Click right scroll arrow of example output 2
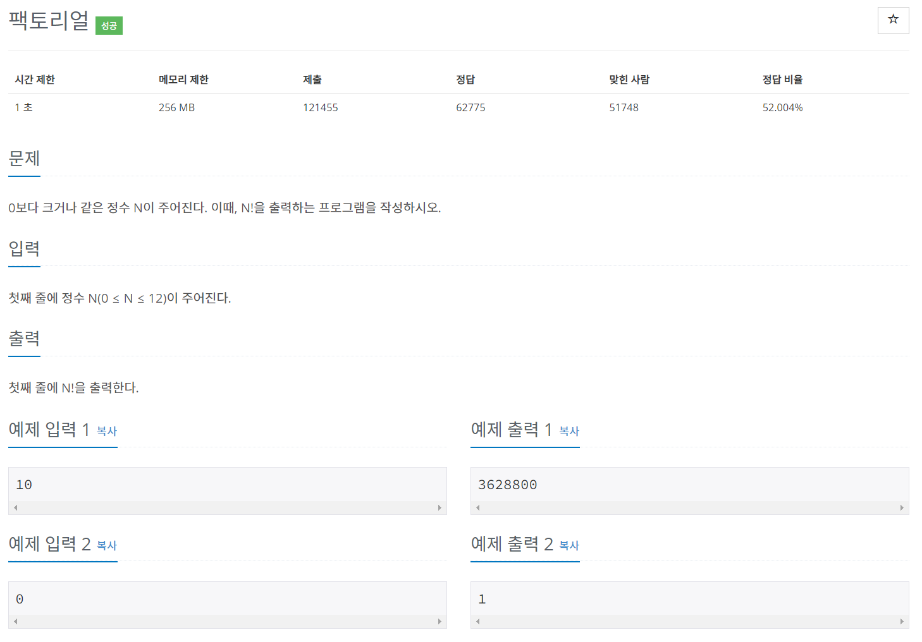The width and height of the screenshot is (922, 642). (902, 621)
